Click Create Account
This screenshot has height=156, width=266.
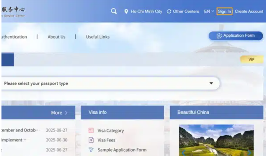pos(249,12)
